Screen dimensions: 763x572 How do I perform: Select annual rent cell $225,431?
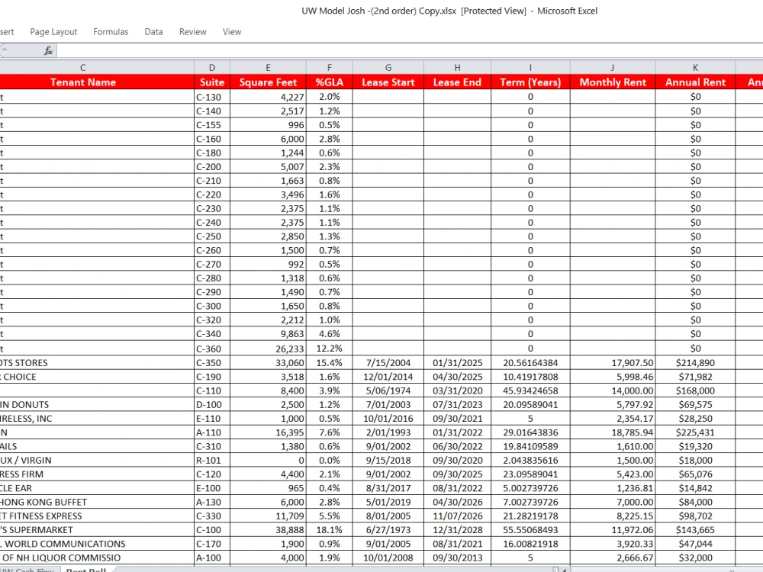[x=695, y=432]
